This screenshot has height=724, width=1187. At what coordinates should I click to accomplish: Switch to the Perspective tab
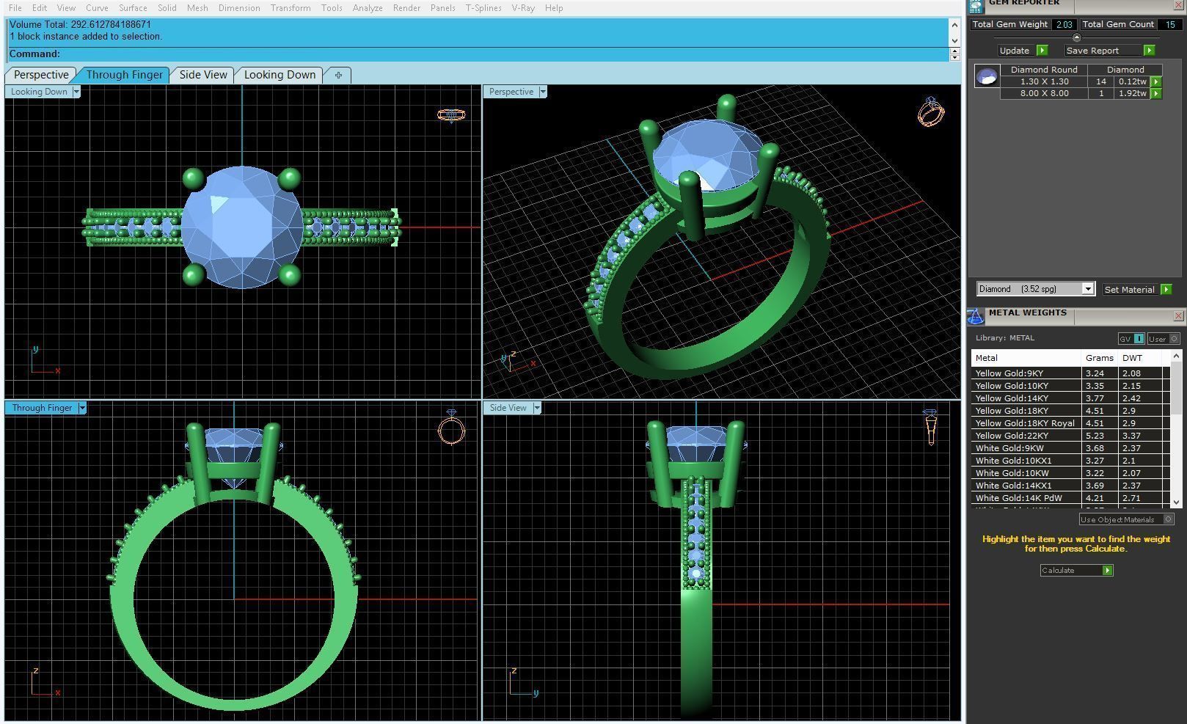coord(41,75)
